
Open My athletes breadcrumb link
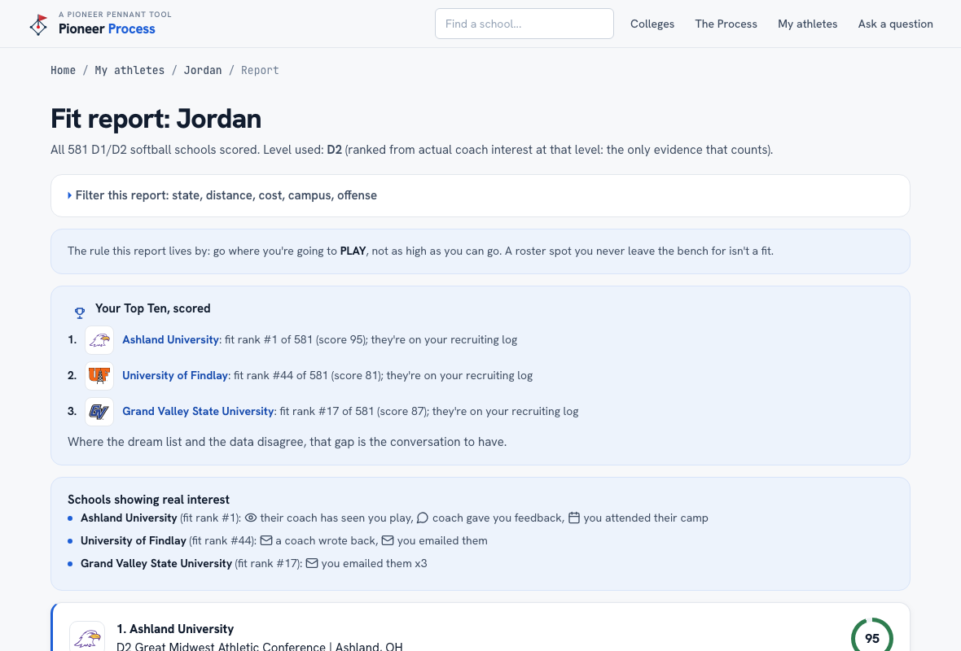click(x=130, y=71)
